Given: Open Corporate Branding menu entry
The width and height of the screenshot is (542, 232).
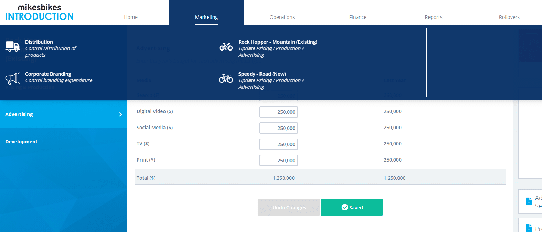Looking at the screenshot, I should pyautogui.click(x=48, y=74).
